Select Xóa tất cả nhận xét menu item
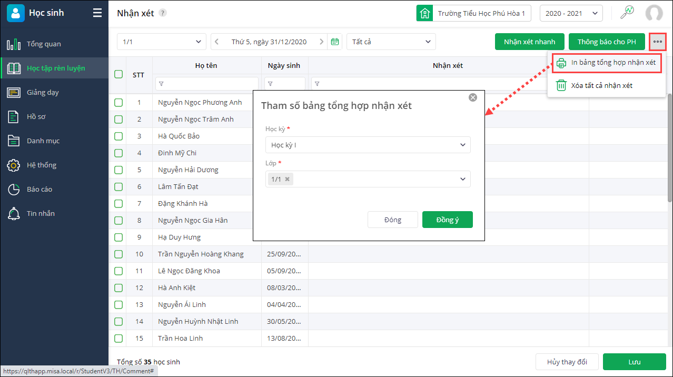Screen dimensions: 673x377 [x=607, y=85]
